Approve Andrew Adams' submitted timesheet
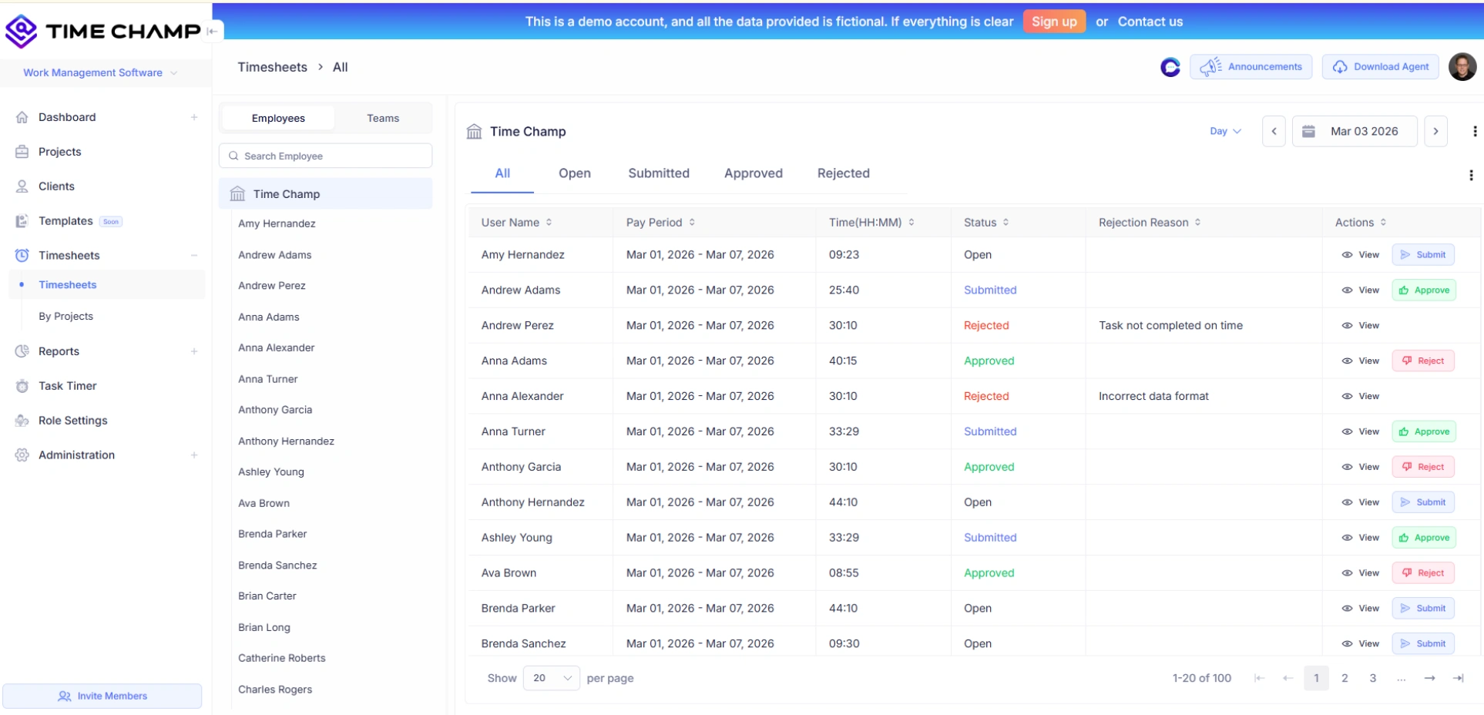The image size is (1484, 715). (1424, 290)
